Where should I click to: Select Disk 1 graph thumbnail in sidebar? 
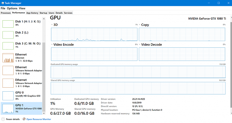pyautogui.click(x=8, y=23)
